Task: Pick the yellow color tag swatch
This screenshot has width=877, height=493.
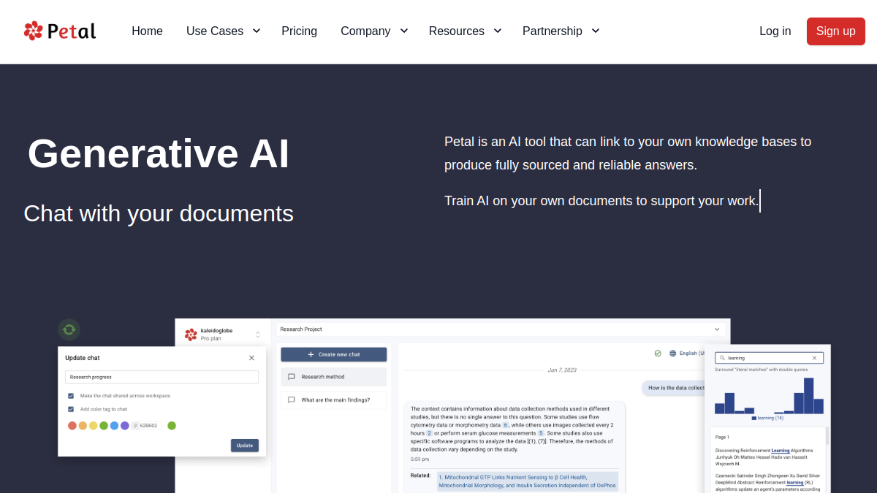Action: pyautogui.click(x=94, y=426)
